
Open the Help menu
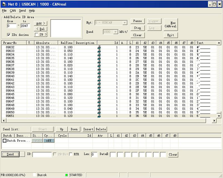tap(32, 10)
